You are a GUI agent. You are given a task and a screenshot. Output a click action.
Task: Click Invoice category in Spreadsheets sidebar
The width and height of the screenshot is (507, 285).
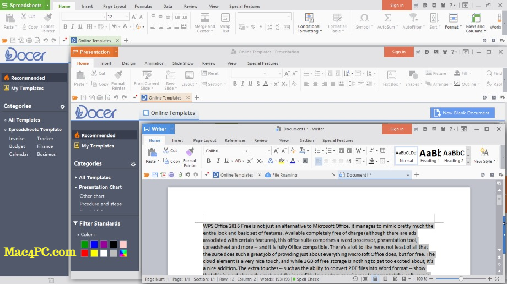(x=17, y=139)
